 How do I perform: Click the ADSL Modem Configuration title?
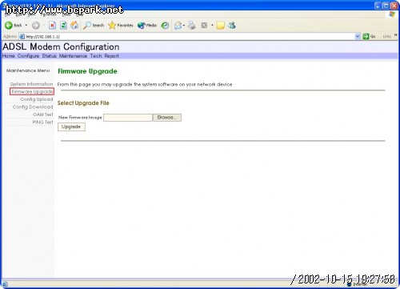tap(61, 46)
